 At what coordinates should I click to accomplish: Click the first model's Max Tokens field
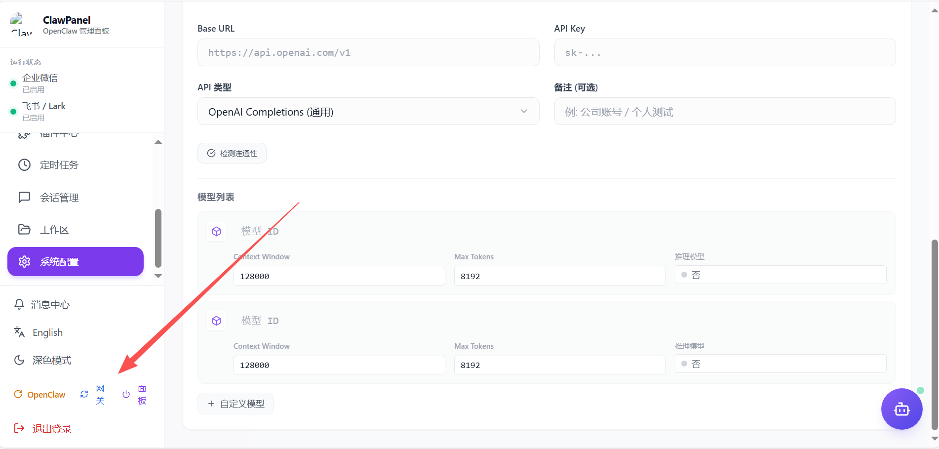pyautogui.click(x=560, y=276)
